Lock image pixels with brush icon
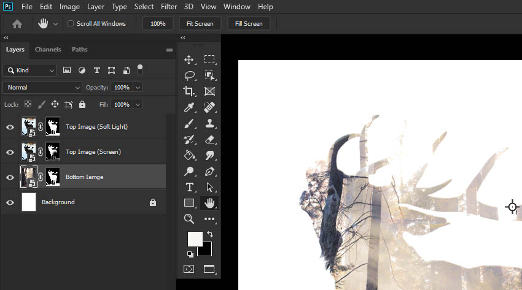 click(41, 105)
